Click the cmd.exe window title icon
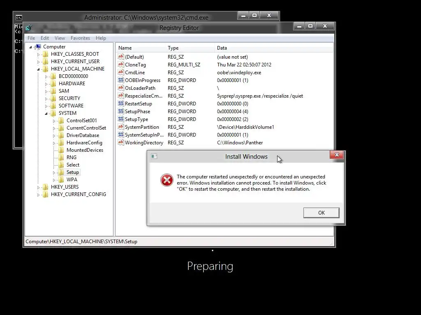This screenshot has width=421, height=315. pyautogui.click(x=19, y=18)
